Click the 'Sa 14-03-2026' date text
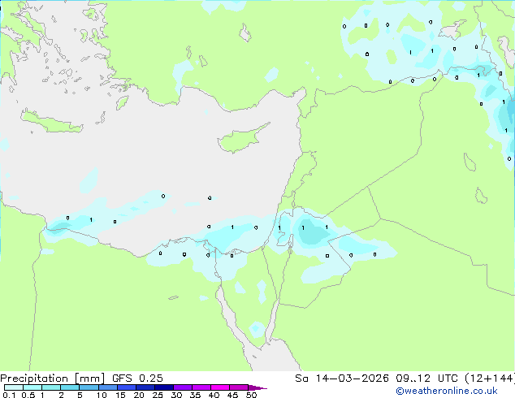This screenshot has width=515, height=398. pos(342,379)
